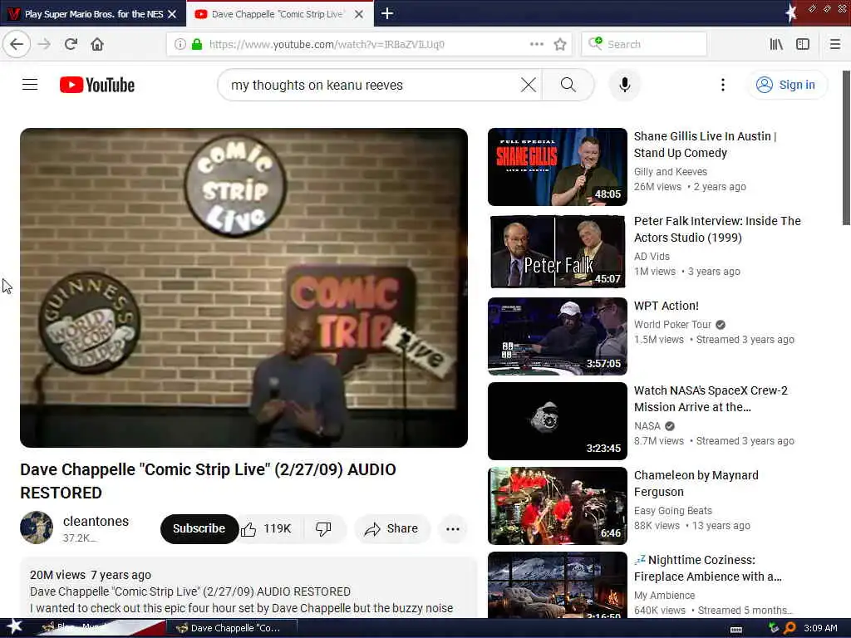Image resolution: width=851 pixels, height=638 pixels.
Task: Open Gilly and Keeves channel
Action: point(671,171)
